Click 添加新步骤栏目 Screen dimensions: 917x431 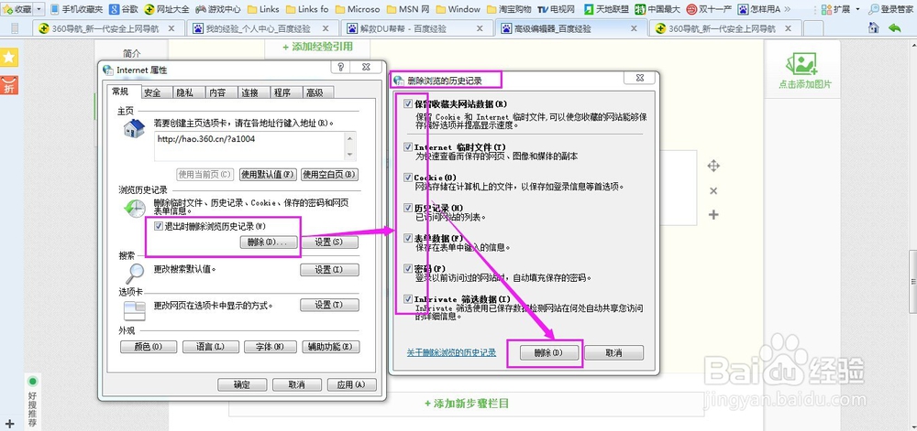(467, 403)
